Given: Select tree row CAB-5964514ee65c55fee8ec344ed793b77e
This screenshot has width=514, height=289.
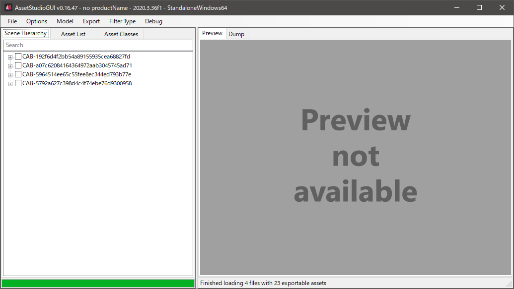Looking at the screenshot, I should [x=76, y=74].
